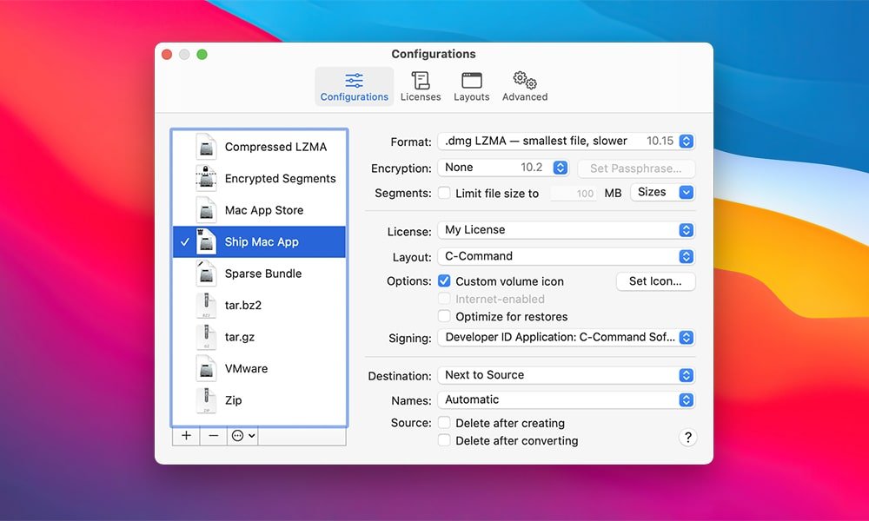Remove selected configuration with minus button
The width and height of the screenshot is (869, 521).
click(214, 436)
